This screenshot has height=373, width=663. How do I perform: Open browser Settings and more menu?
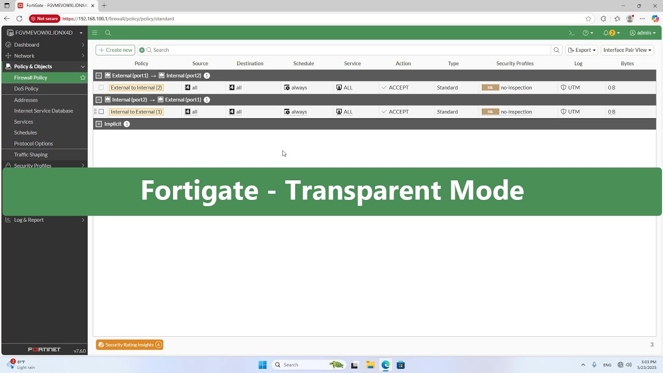point(642,19)
